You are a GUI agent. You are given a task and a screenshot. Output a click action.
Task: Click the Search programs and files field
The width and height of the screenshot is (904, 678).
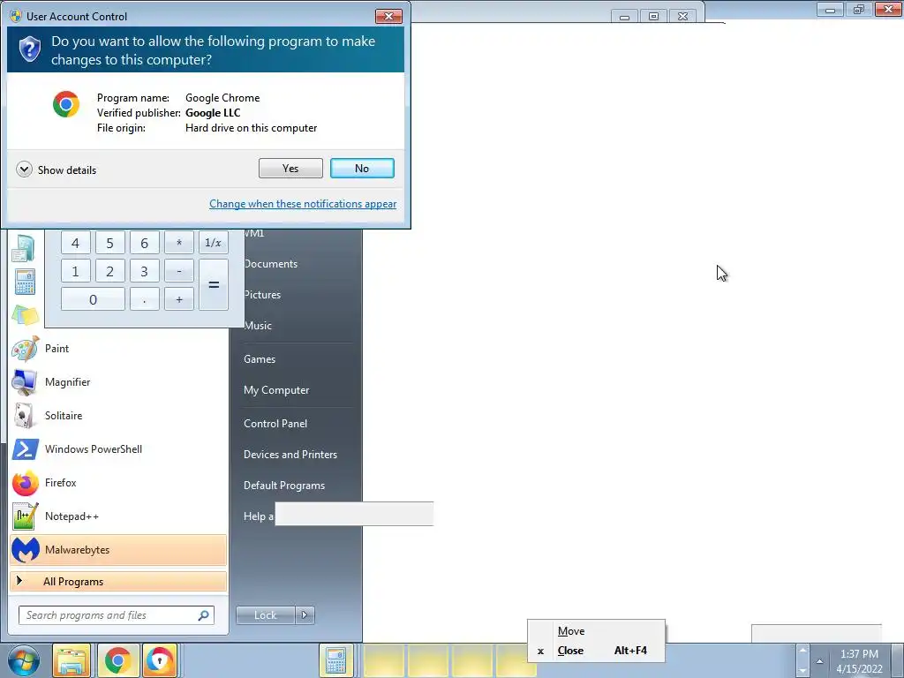coord(117,615)
